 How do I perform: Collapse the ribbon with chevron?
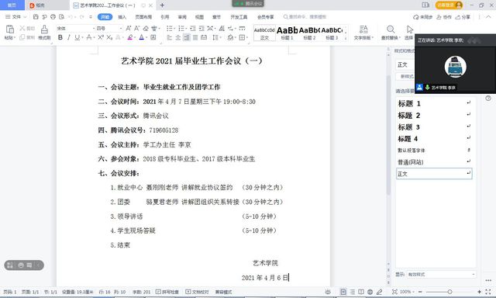(x=489, y=17)
